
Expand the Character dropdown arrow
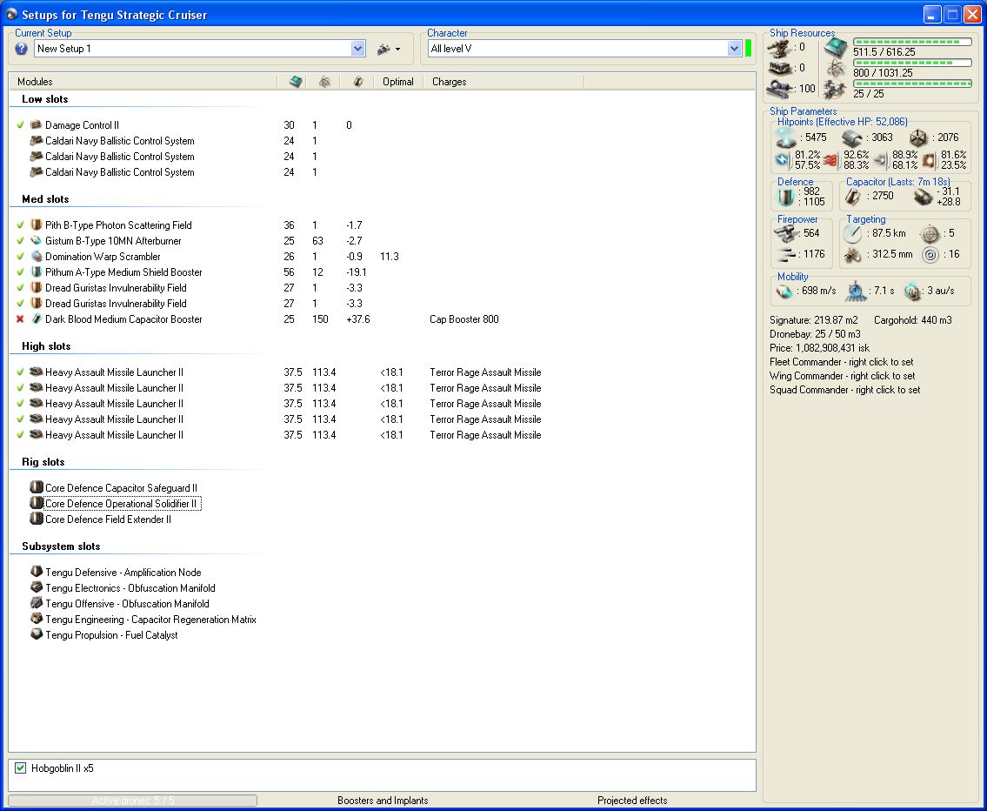(x=734, y=49)
